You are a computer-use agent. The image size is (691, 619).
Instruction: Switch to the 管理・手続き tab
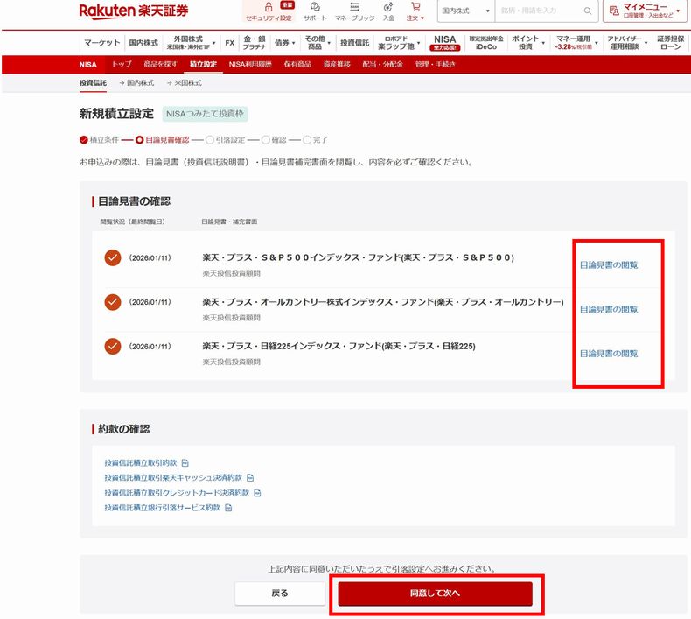pyautogui.click(x=435, y=64)
